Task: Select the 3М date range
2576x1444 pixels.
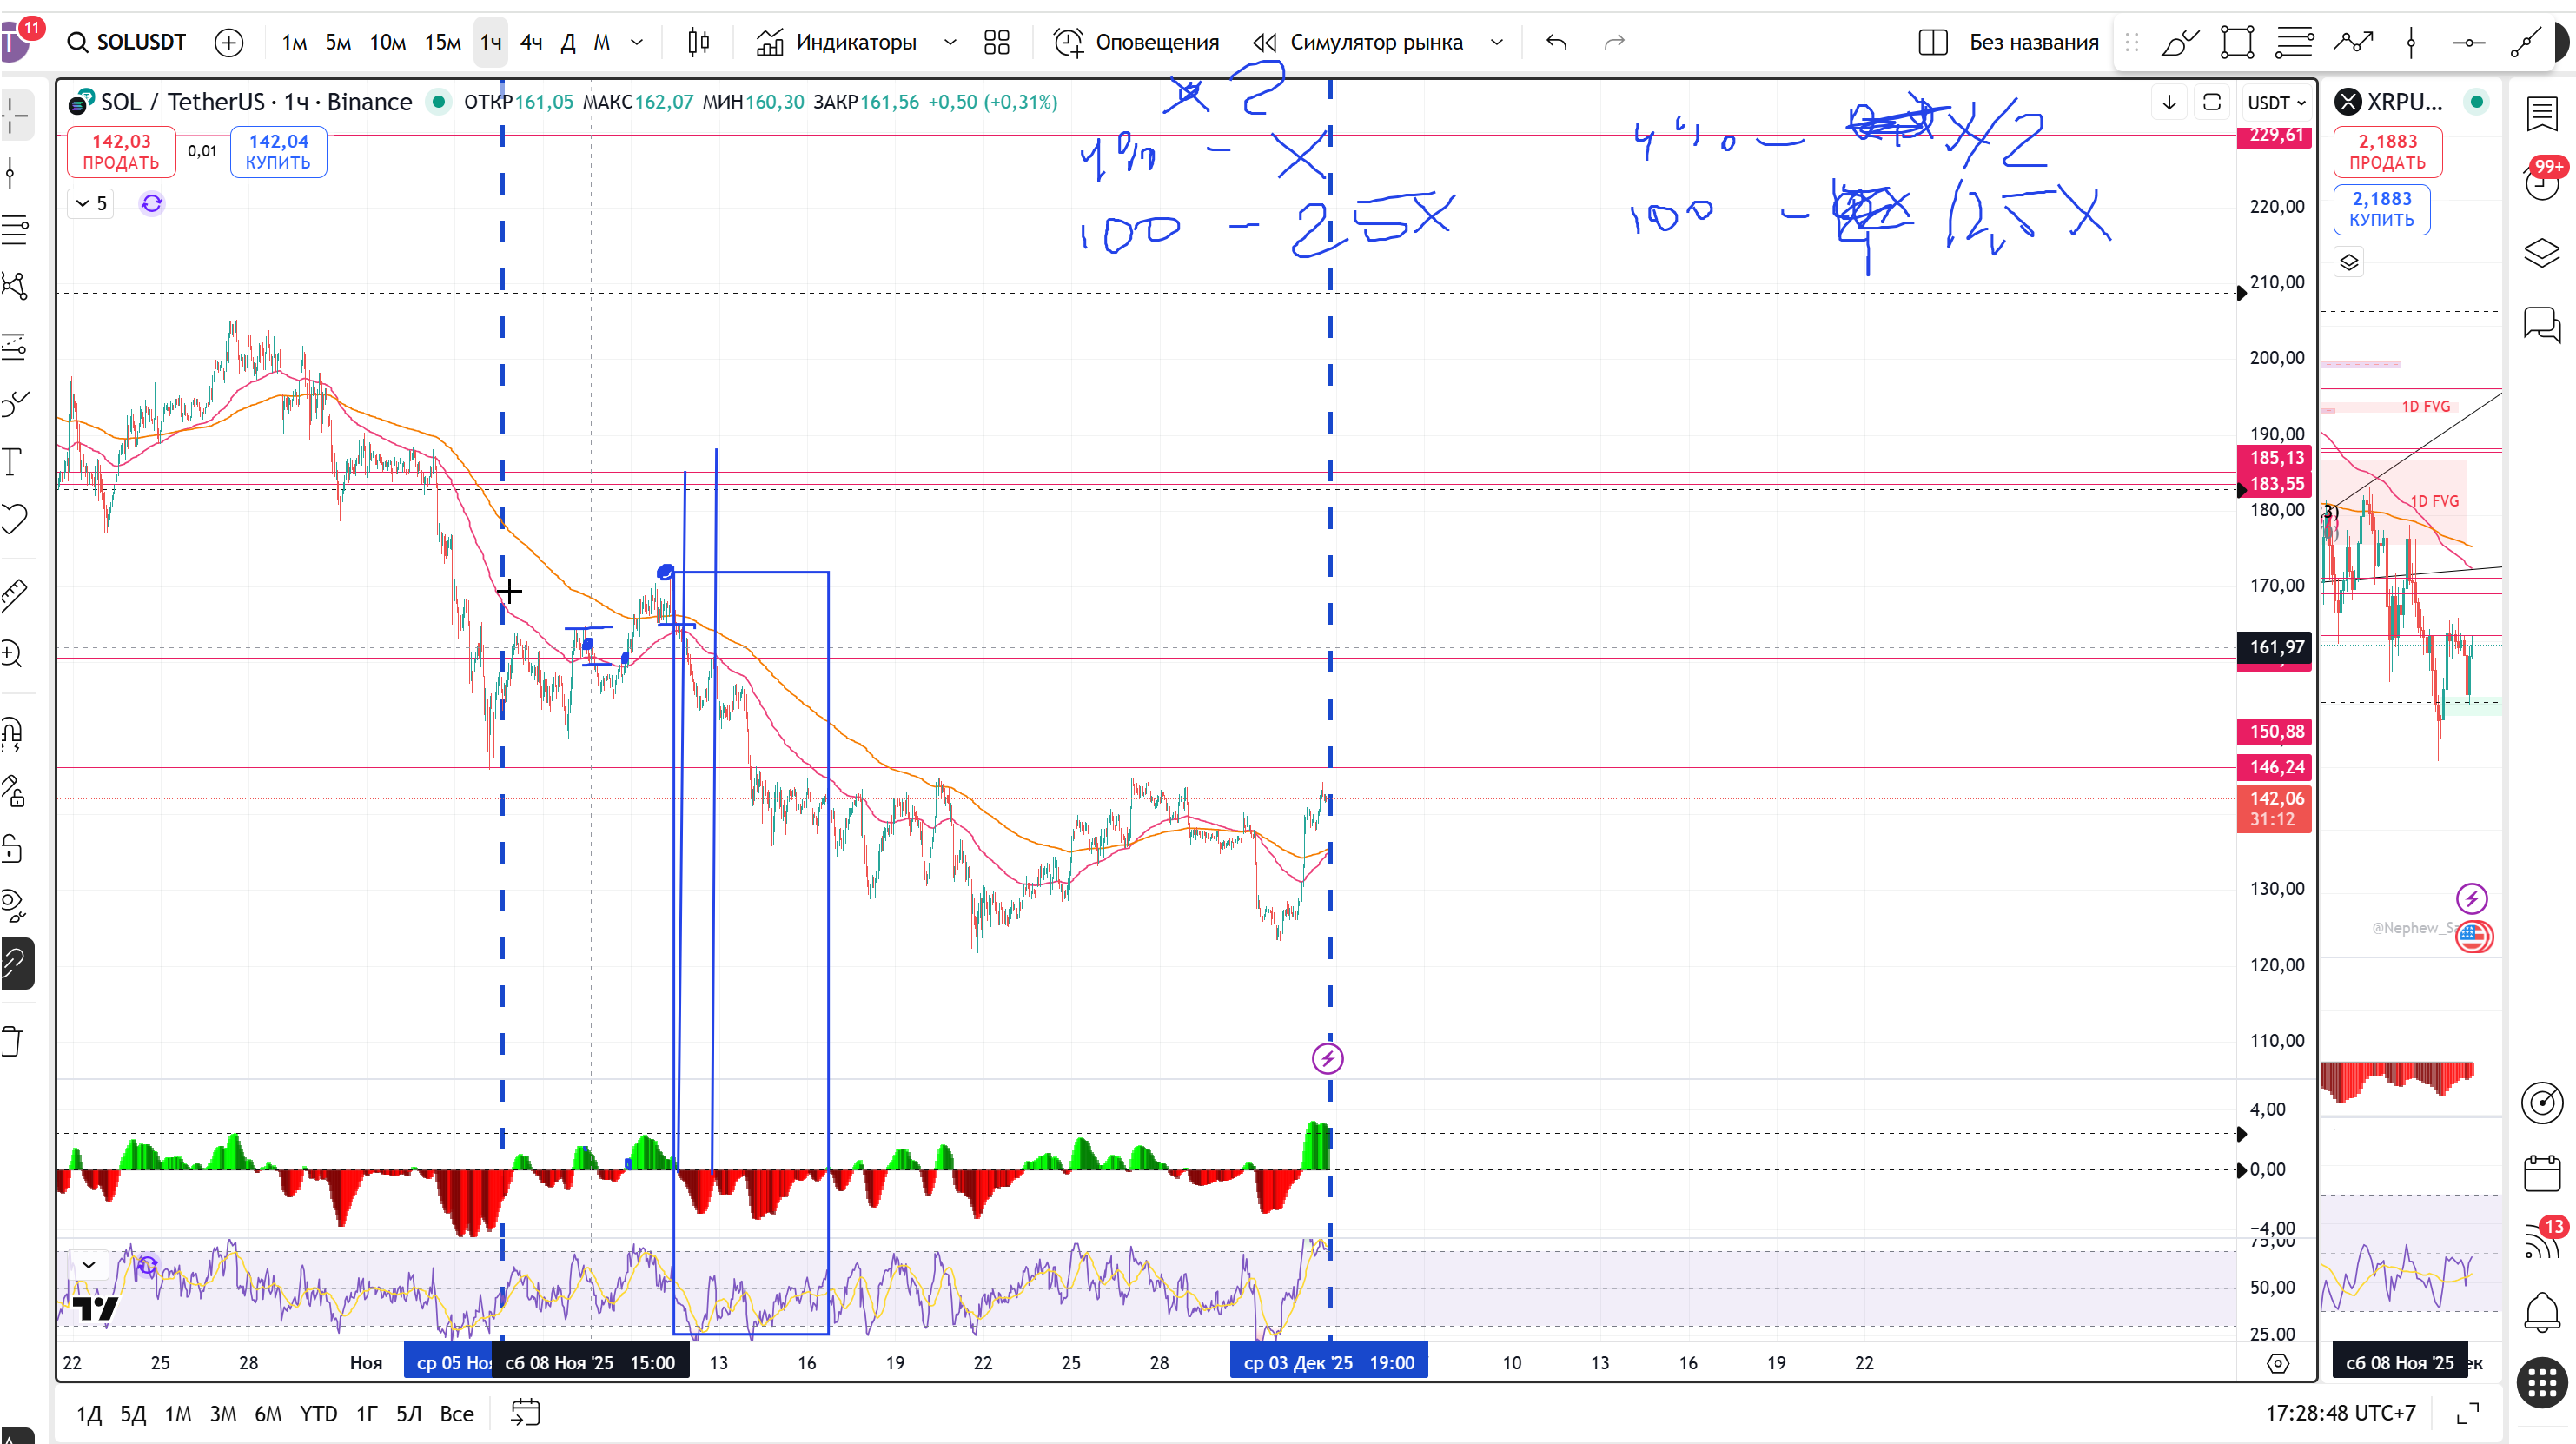Action: tap(223, 1414)
